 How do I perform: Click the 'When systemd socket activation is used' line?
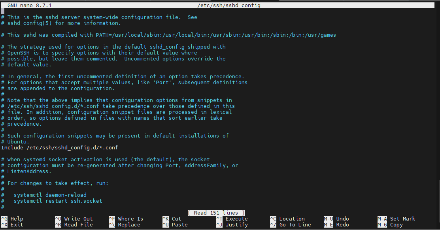[105, 160]
